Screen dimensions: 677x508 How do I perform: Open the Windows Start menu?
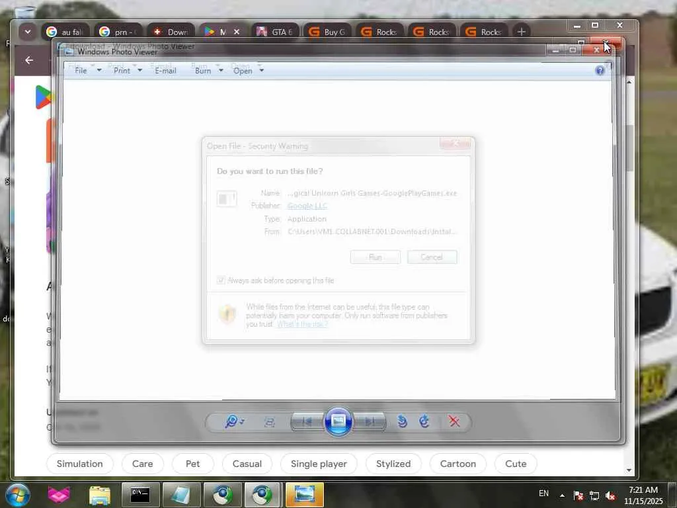(x=18, y=495)
